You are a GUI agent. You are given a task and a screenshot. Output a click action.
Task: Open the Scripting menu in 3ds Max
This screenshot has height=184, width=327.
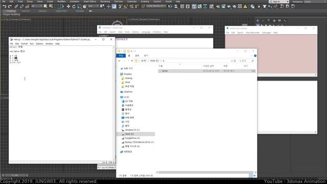pyautogui.click(x=145, y=2)
